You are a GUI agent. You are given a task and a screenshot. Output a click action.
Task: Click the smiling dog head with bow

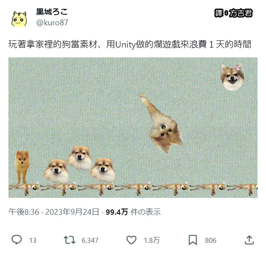[x=232, y=77]
